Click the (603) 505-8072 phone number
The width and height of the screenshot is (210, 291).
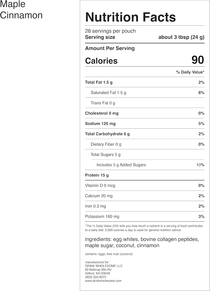tap(96, 277)
